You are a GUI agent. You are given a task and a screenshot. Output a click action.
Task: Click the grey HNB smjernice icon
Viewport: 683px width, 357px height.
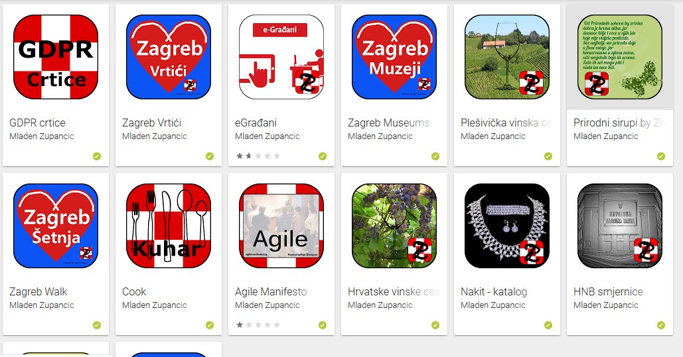[620, 226]
